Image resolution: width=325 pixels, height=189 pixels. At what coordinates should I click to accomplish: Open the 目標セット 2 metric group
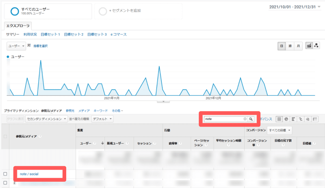click(74, 34)
